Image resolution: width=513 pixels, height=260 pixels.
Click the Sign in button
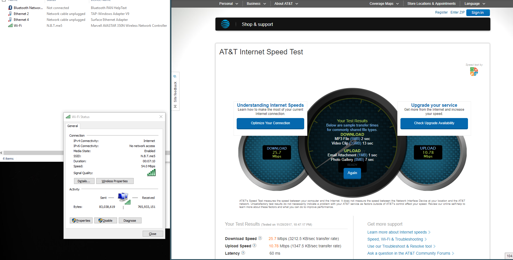tap(478, 13)
